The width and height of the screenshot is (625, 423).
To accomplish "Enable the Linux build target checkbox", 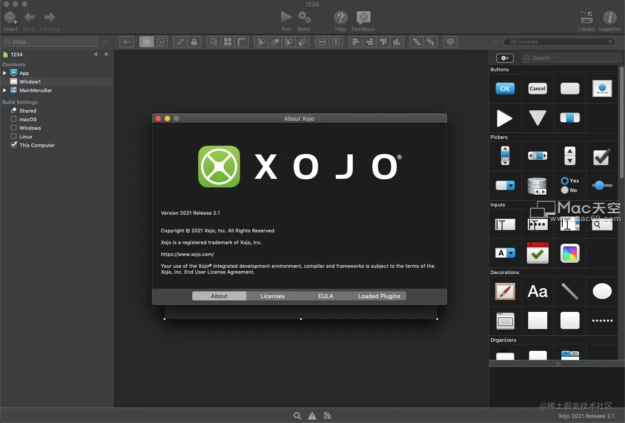I will point(14,136).
